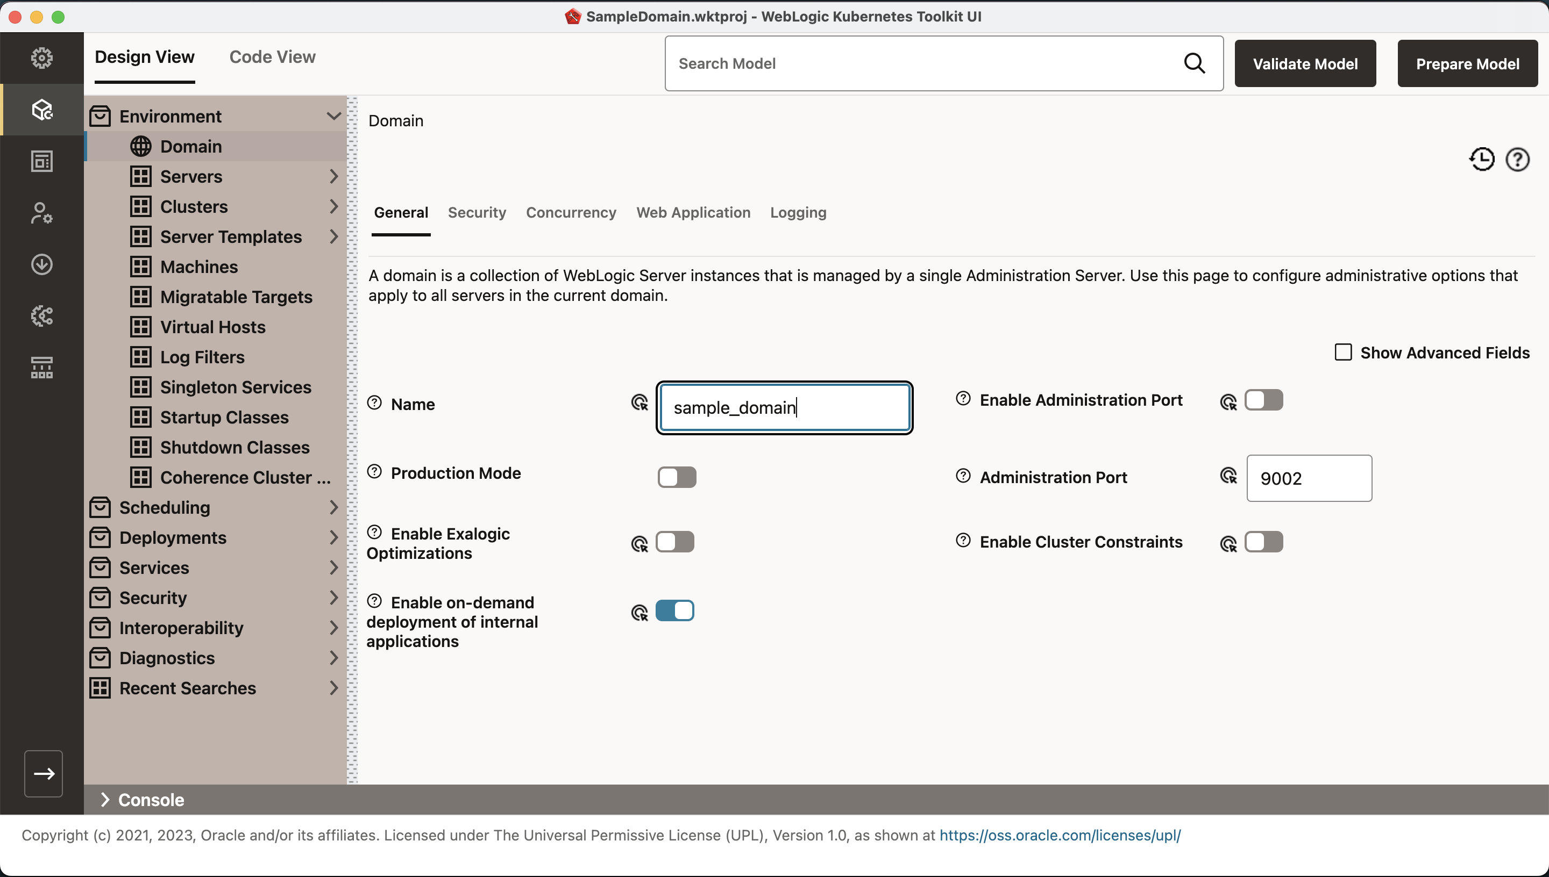This screenshot has width=1549, height=877.
Task: Click the help question mark icon top right
Action: pyautogui.click(x=1517, y=160)
